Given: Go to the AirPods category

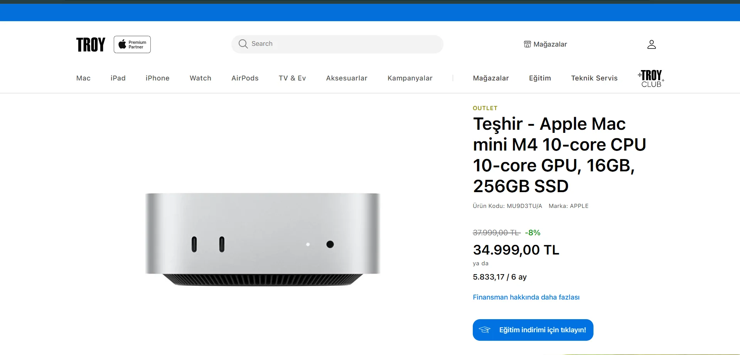Looking at the screenshot, I should [x=245, y=78].
